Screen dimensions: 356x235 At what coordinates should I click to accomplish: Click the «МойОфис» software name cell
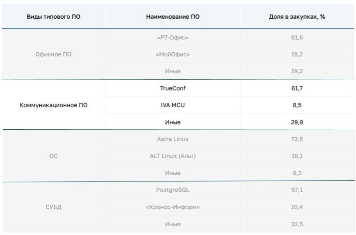point(172,54)
